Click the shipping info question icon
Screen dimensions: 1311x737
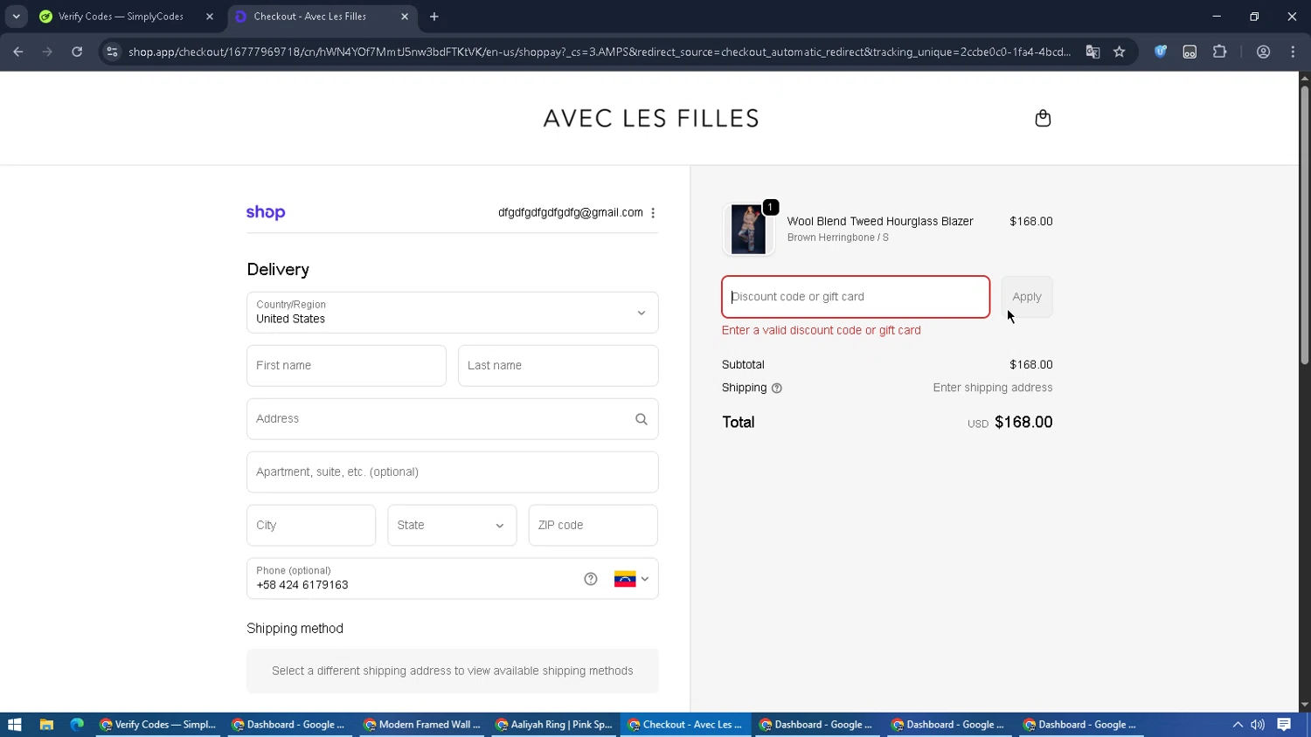(x=777, y=388)
